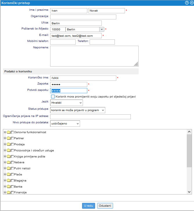Click the Potvrdi zaporku field
The width and height of the screenshot is (194, 211).
tap(69, 91)
